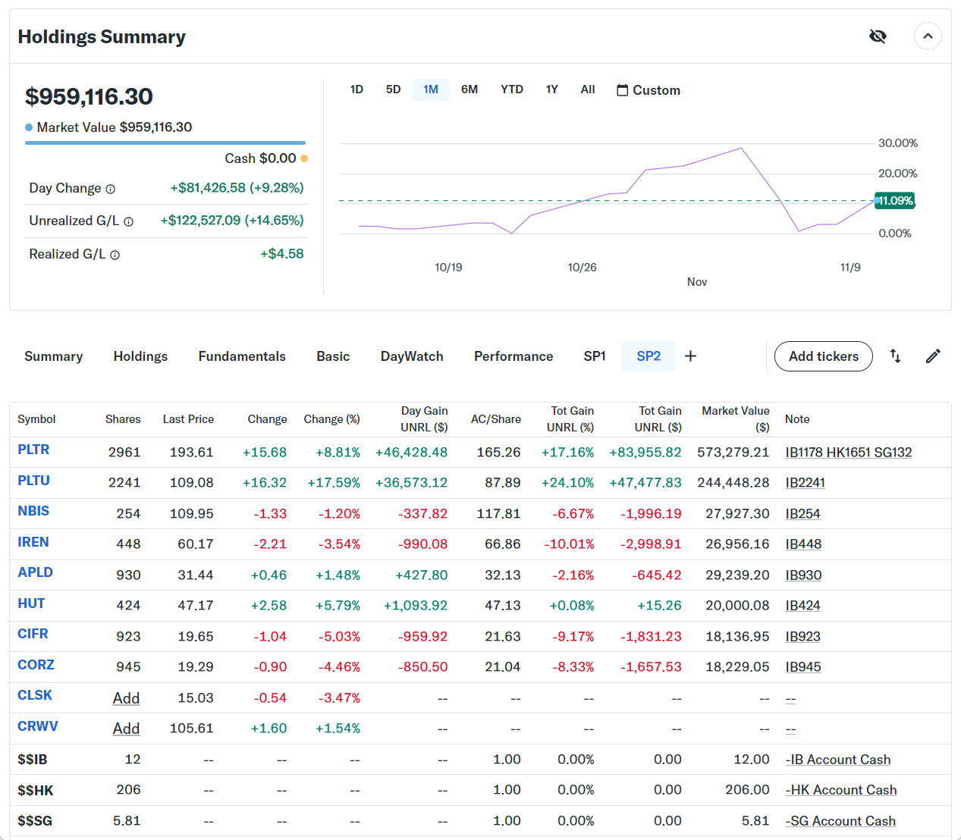Switch to the Fundamentals tab
The image size is (961, 840).
point(242,356)
